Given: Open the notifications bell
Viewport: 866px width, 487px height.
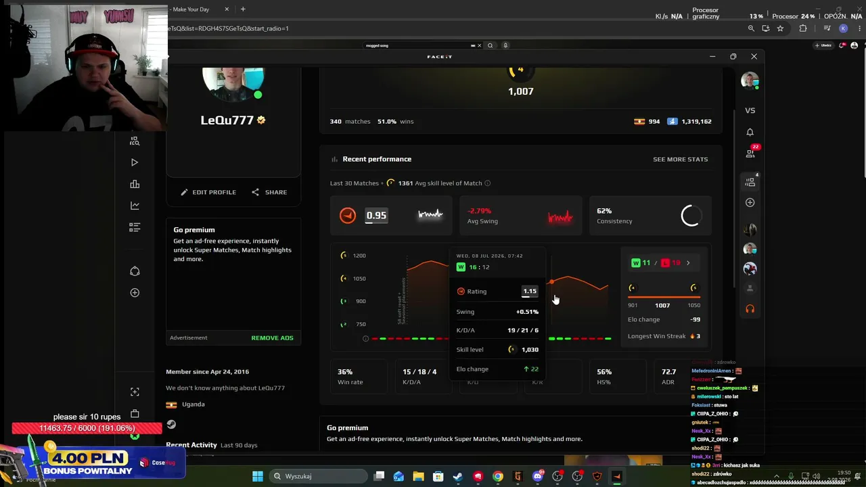Looking at the screenshot, I should [x=750, y=132].
